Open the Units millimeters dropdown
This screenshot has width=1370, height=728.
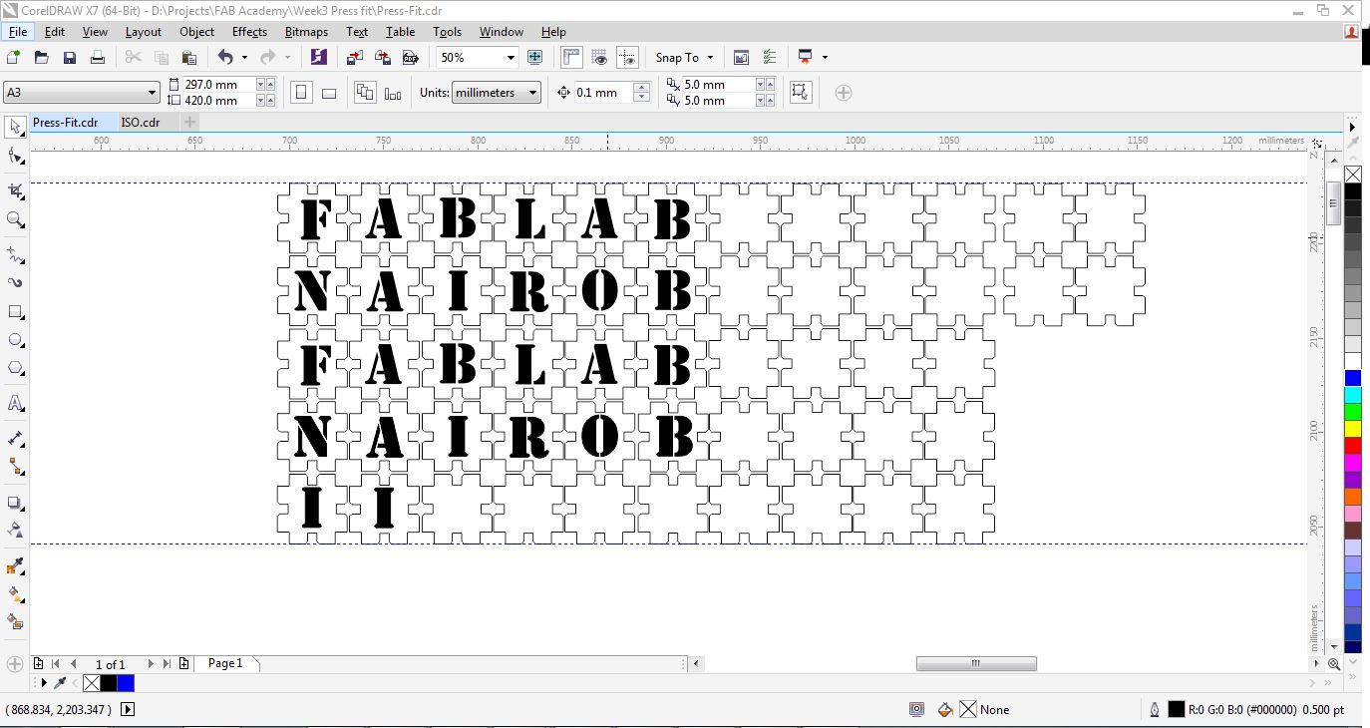click(x=532, y=93)
